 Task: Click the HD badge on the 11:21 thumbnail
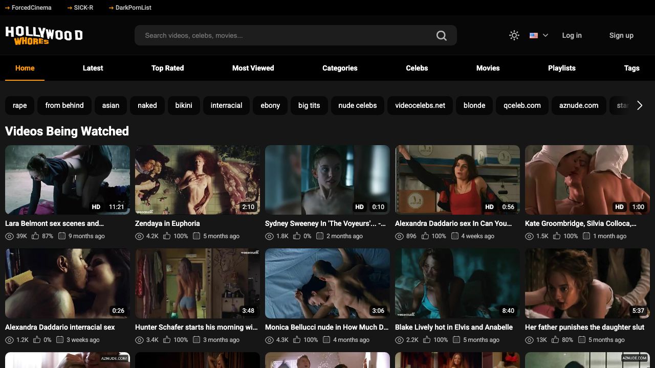(x=96, y=207)
